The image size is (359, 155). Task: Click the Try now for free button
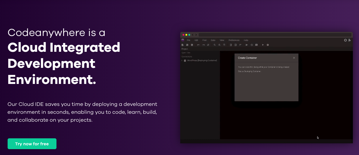tap(32, 144)
